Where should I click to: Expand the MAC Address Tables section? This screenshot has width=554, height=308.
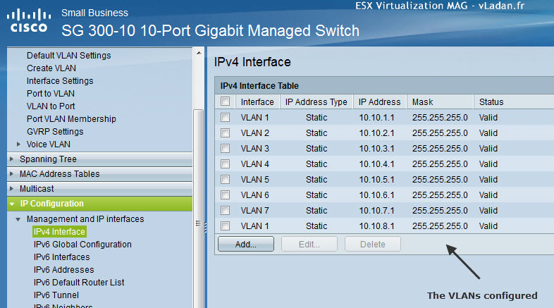[11, 174]
